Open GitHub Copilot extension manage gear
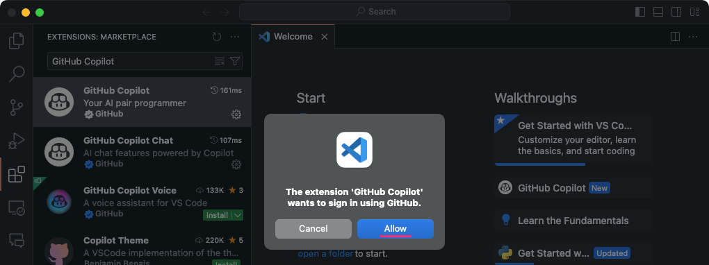Image resolution: width=709 pixels, height=265 pixels. (x=236, y=114)
